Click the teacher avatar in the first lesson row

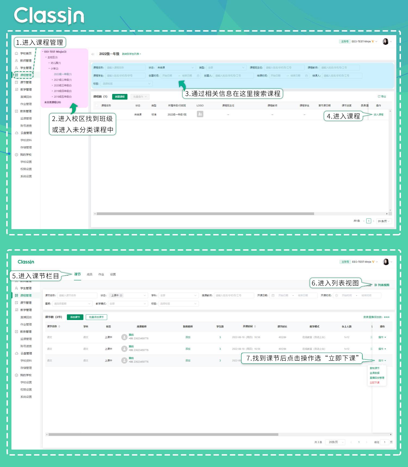click(x=124, y=337)
